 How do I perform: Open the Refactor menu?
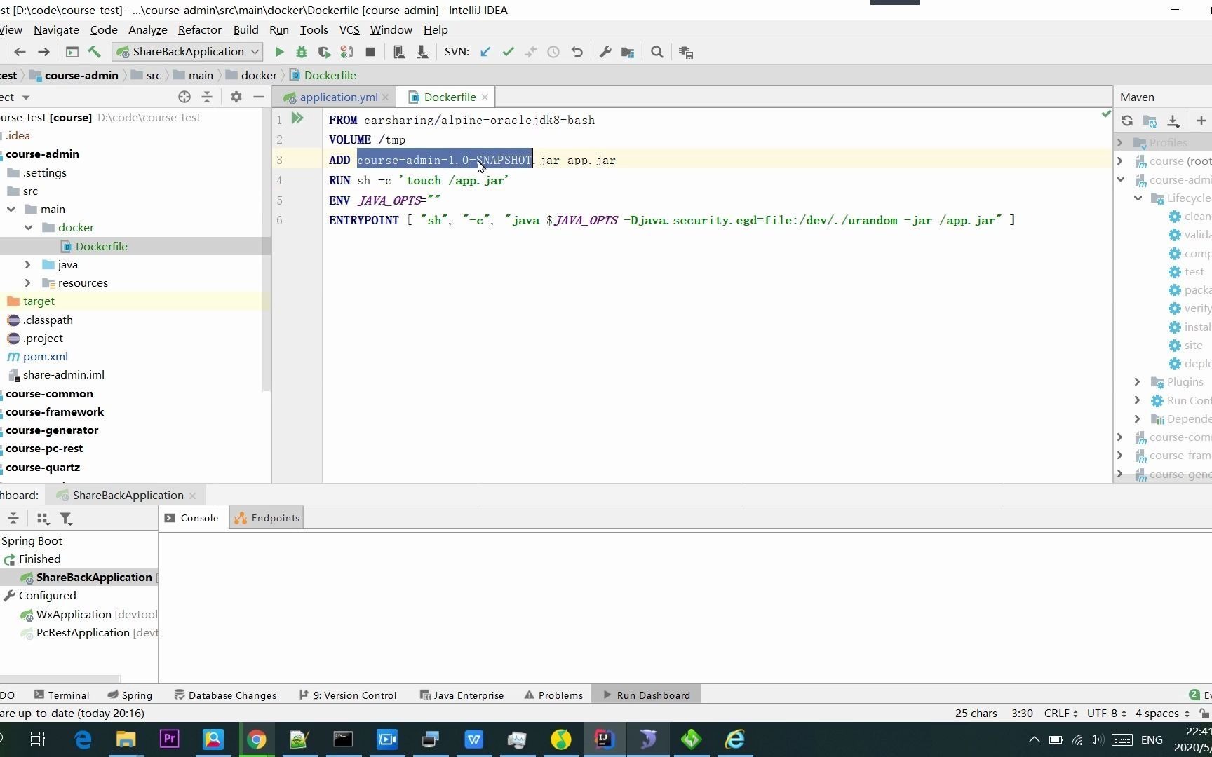(199, 29)
